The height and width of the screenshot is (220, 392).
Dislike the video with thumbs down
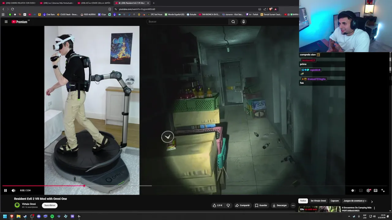pyautogui.click(x=228, y=205)
